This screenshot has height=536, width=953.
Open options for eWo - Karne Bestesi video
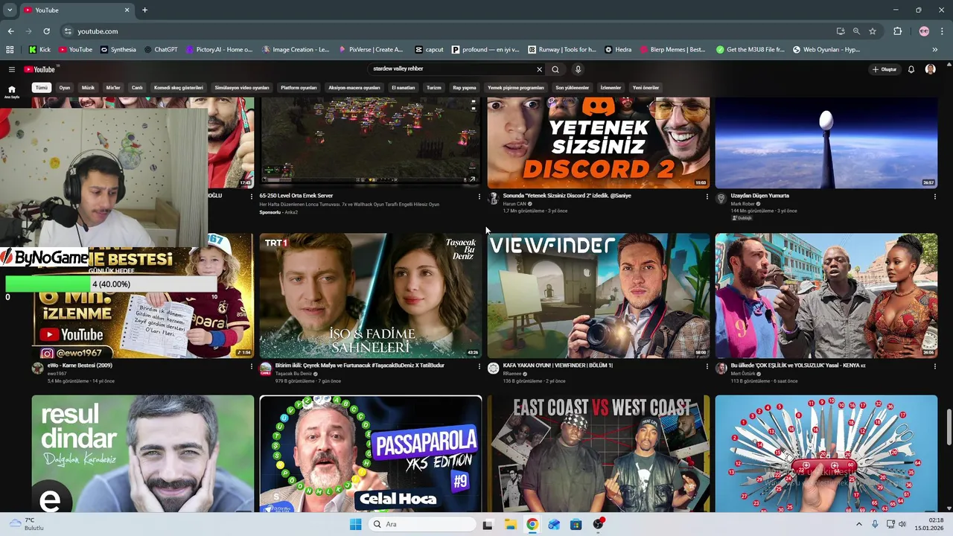(x=251, y=366)
